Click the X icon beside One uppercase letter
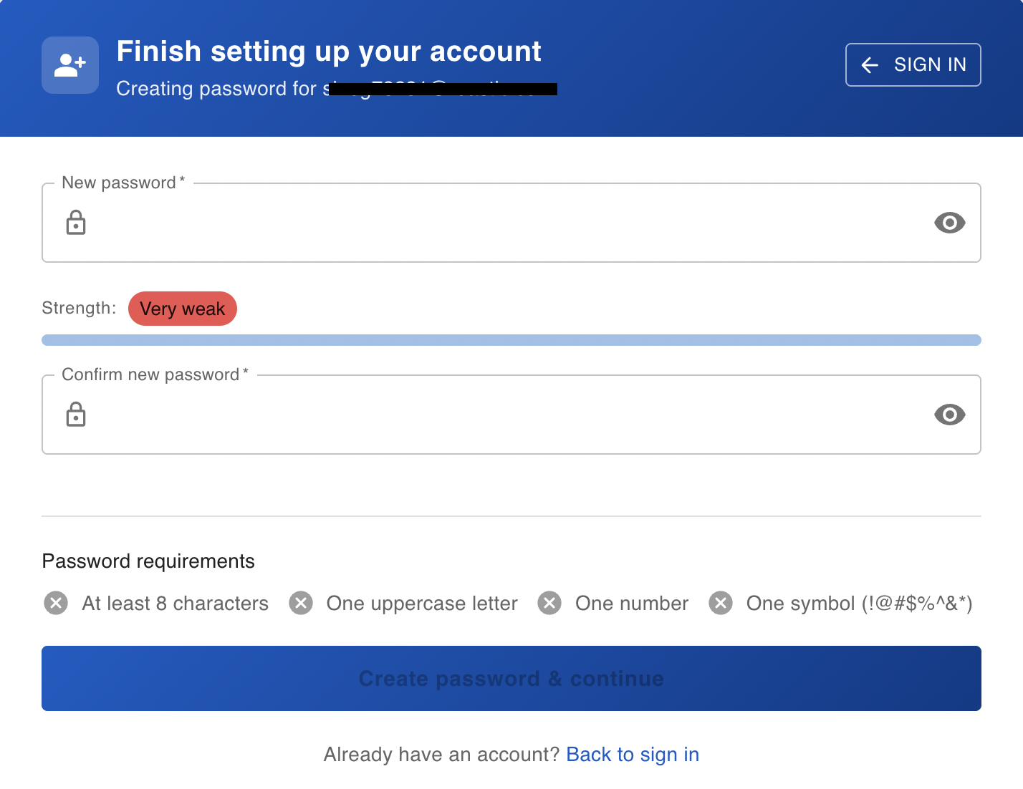Image resolution: width=1023 pixels, height=789 pixels. click(301, 604)
